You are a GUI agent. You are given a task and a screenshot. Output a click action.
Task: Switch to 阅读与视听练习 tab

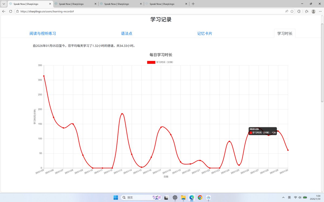coord(43,33)
